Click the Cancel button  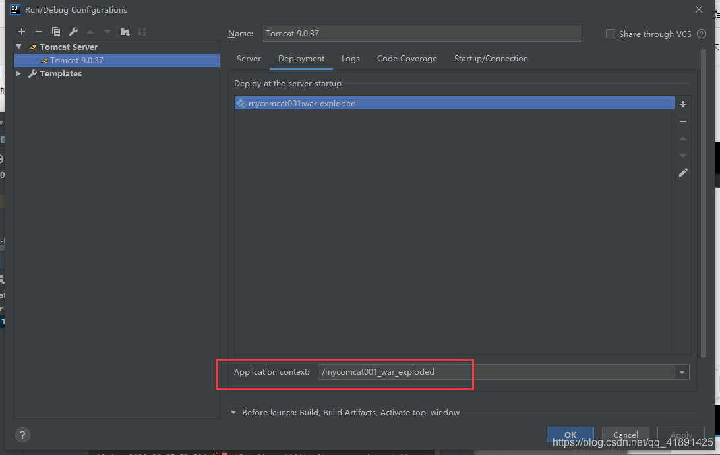coord(625,435)
